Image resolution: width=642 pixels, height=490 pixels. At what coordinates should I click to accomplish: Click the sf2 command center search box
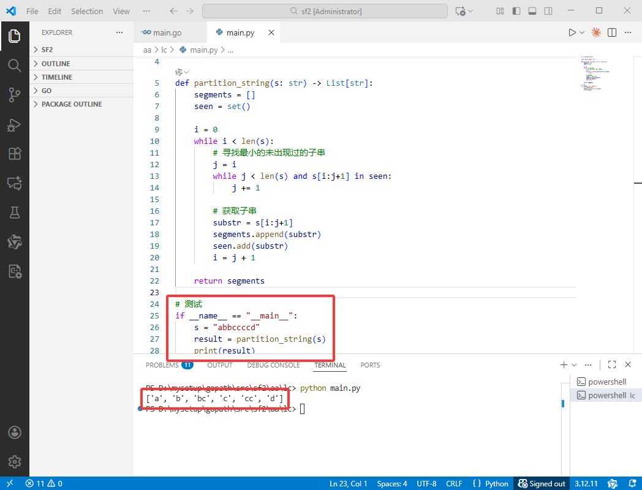tap(325, 11)
